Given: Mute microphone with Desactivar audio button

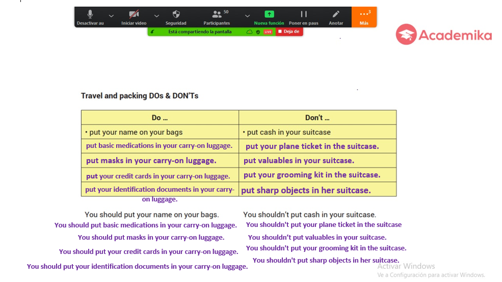Looking at the screenshot, I should 90,17.
